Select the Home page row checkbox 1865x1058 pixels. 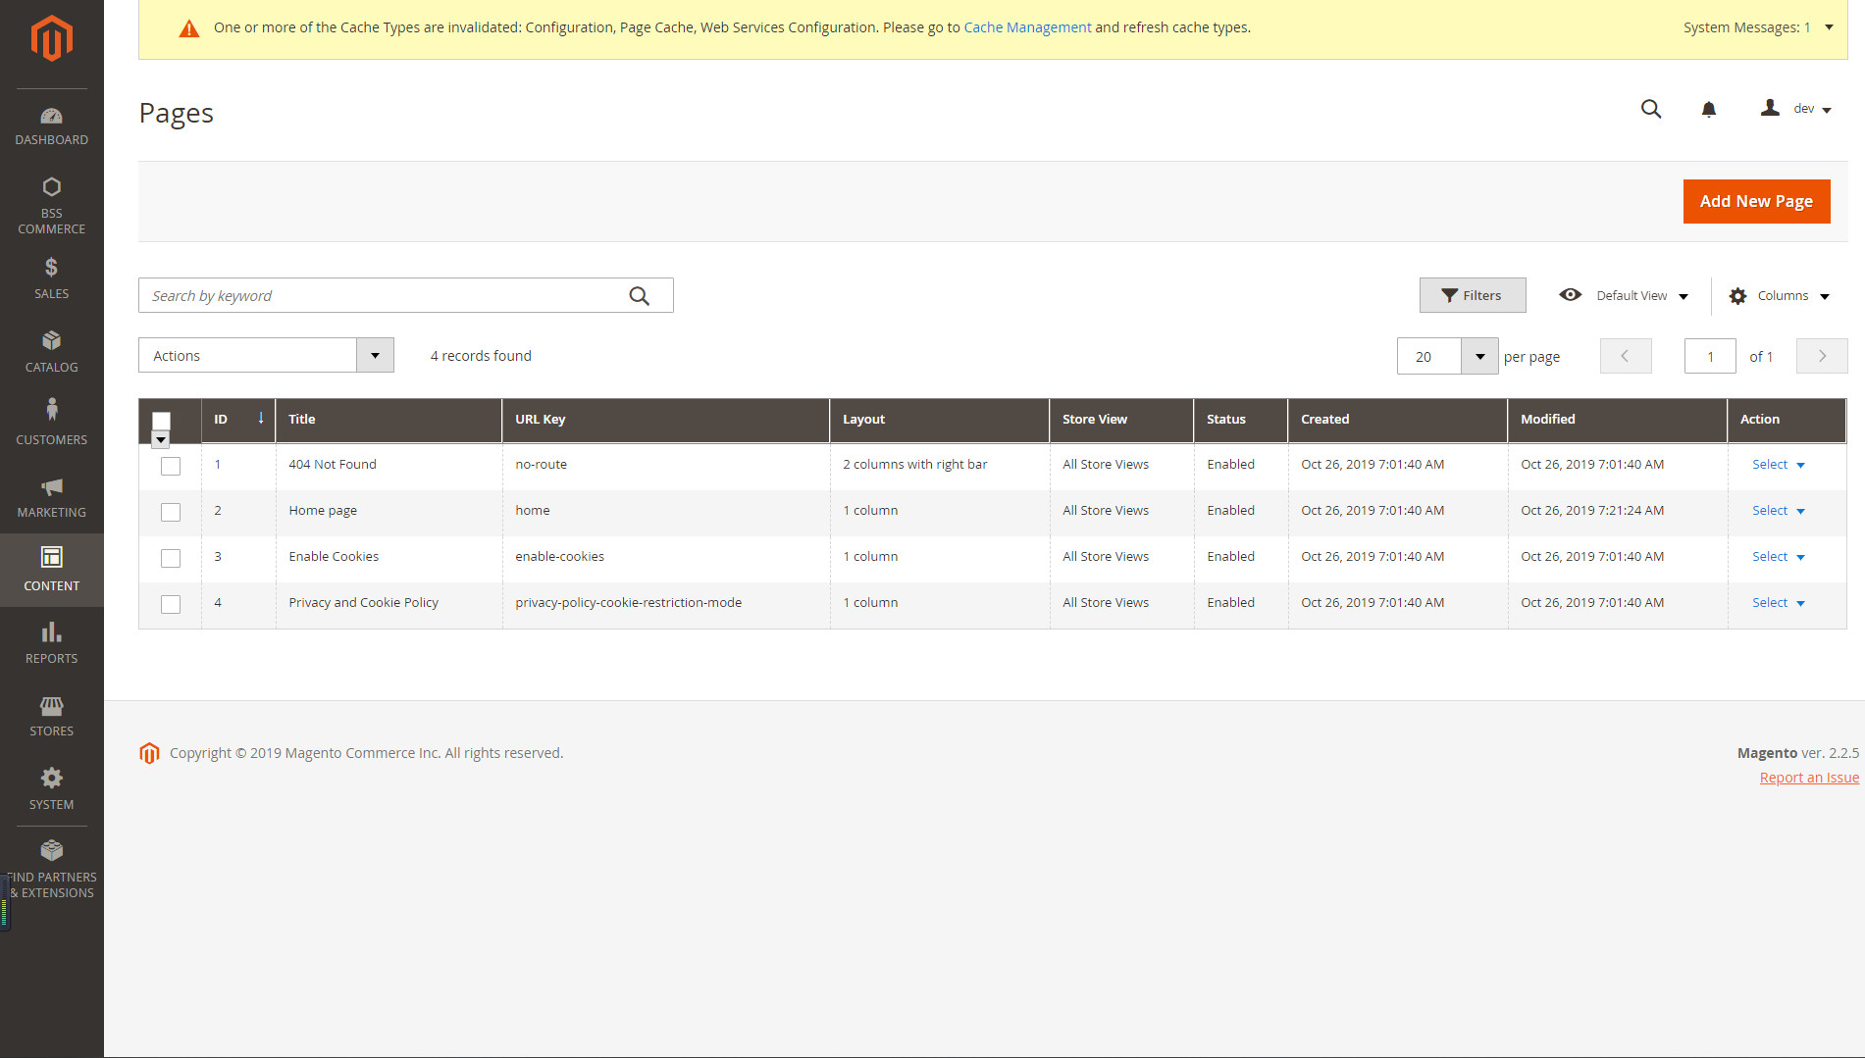[x=171, y=512]
